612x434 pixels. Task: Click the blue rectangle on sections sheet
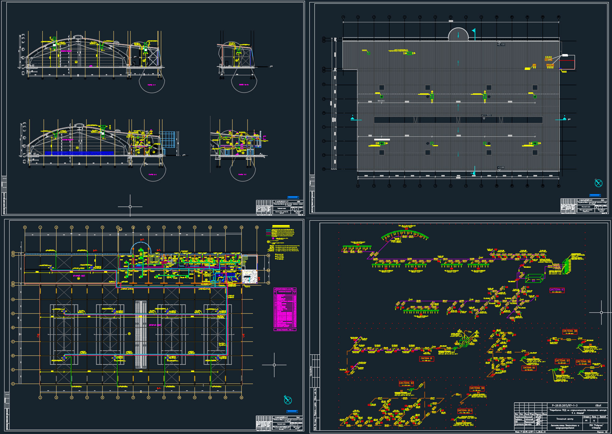[293, 197]
